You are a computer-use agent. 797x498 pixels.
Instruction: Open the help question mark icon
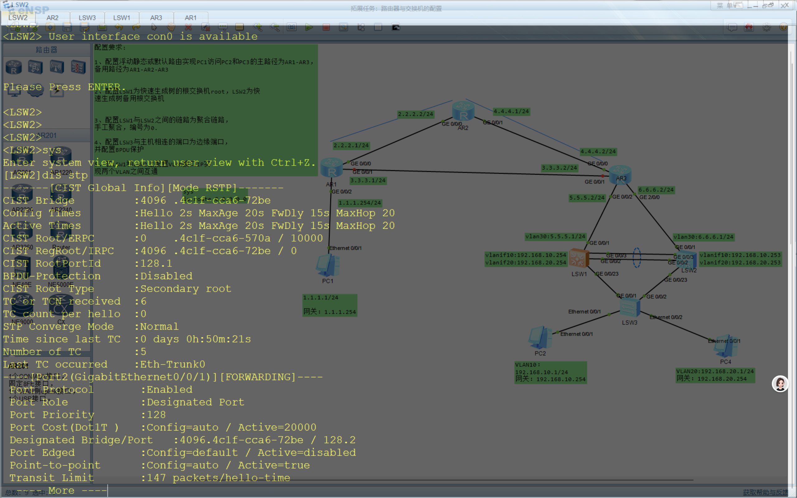click(x=784, y=27)
